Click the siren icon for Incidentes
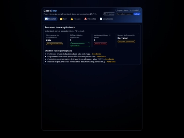The image size is (184, 138). click(86, 19)
